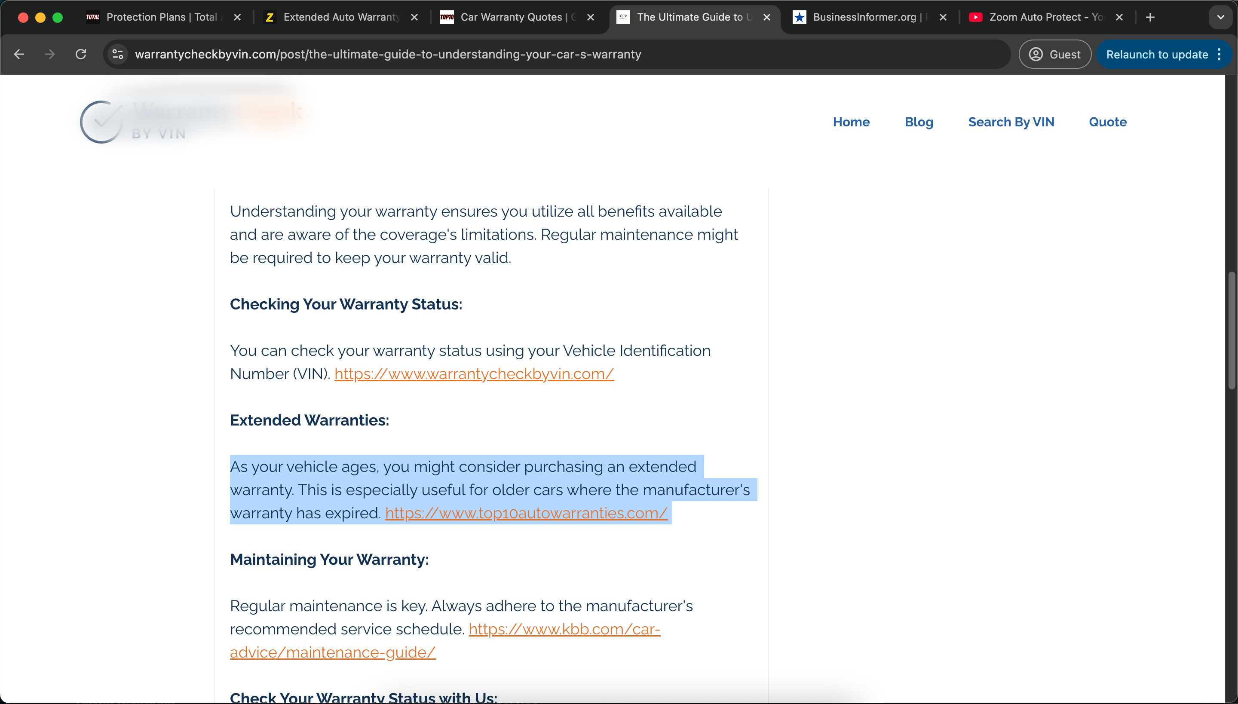Screen dimensions: 1238x704
Task: Click the Maintaining Your Warranty heading
Action: [329, 560]
